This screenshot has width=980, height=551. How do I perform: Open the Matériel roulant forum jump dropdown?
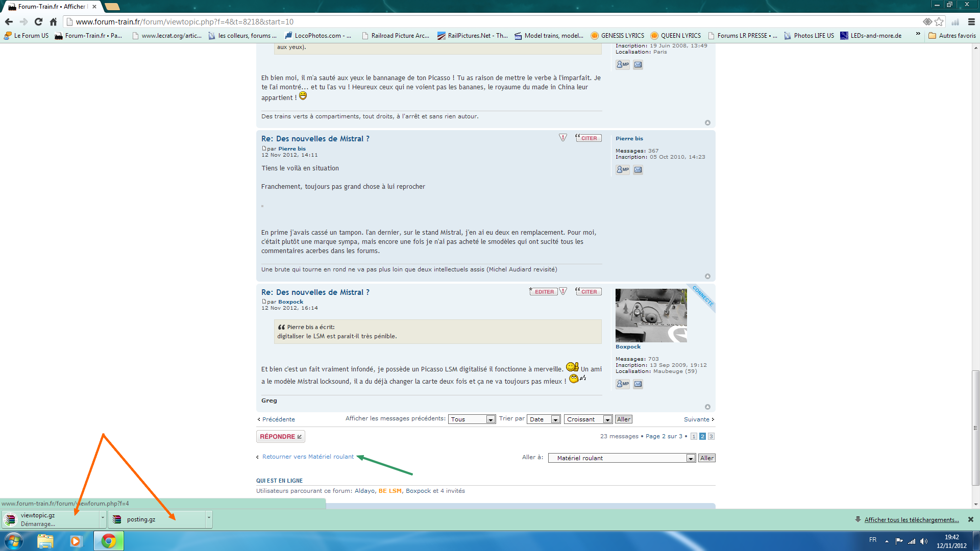tap(622, 458)
